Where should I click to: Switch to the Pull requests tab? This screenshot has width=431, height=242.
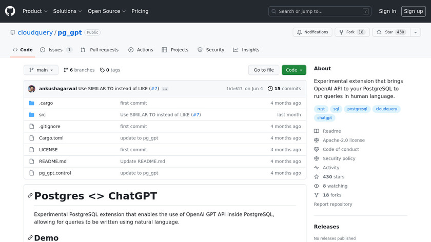pos(100,50)
